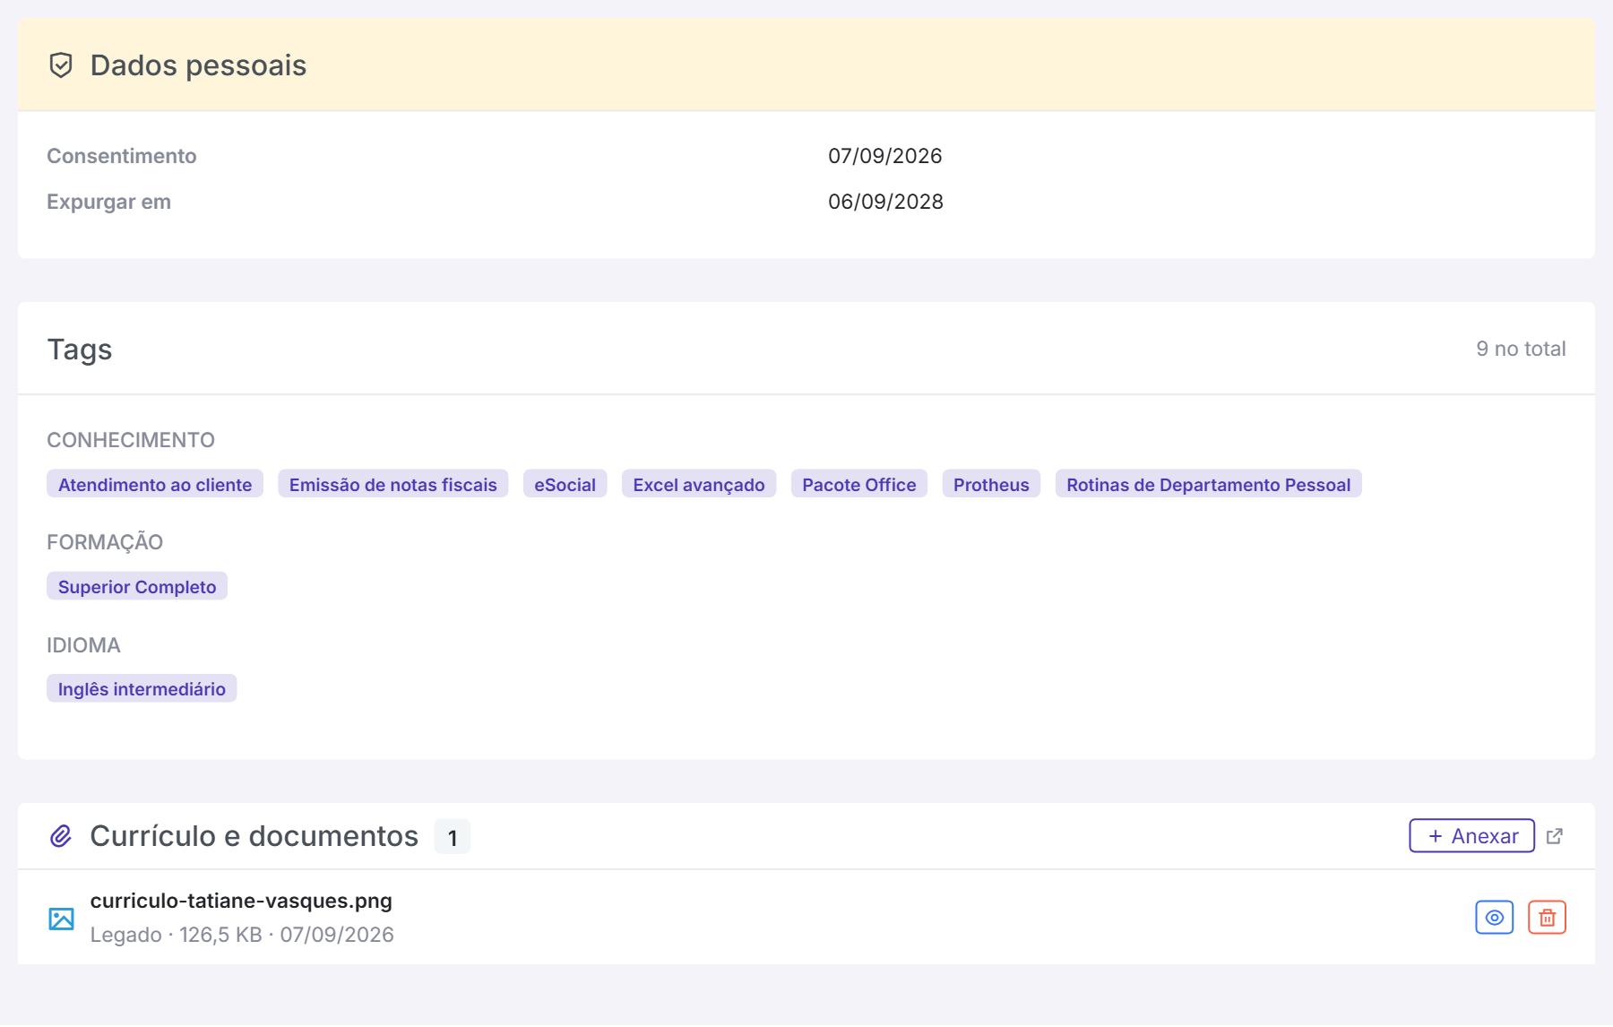Preview curriculo-tatiane-vasques.png with eye icon
The image size is (1613, 1027).
pos(1495,918)
